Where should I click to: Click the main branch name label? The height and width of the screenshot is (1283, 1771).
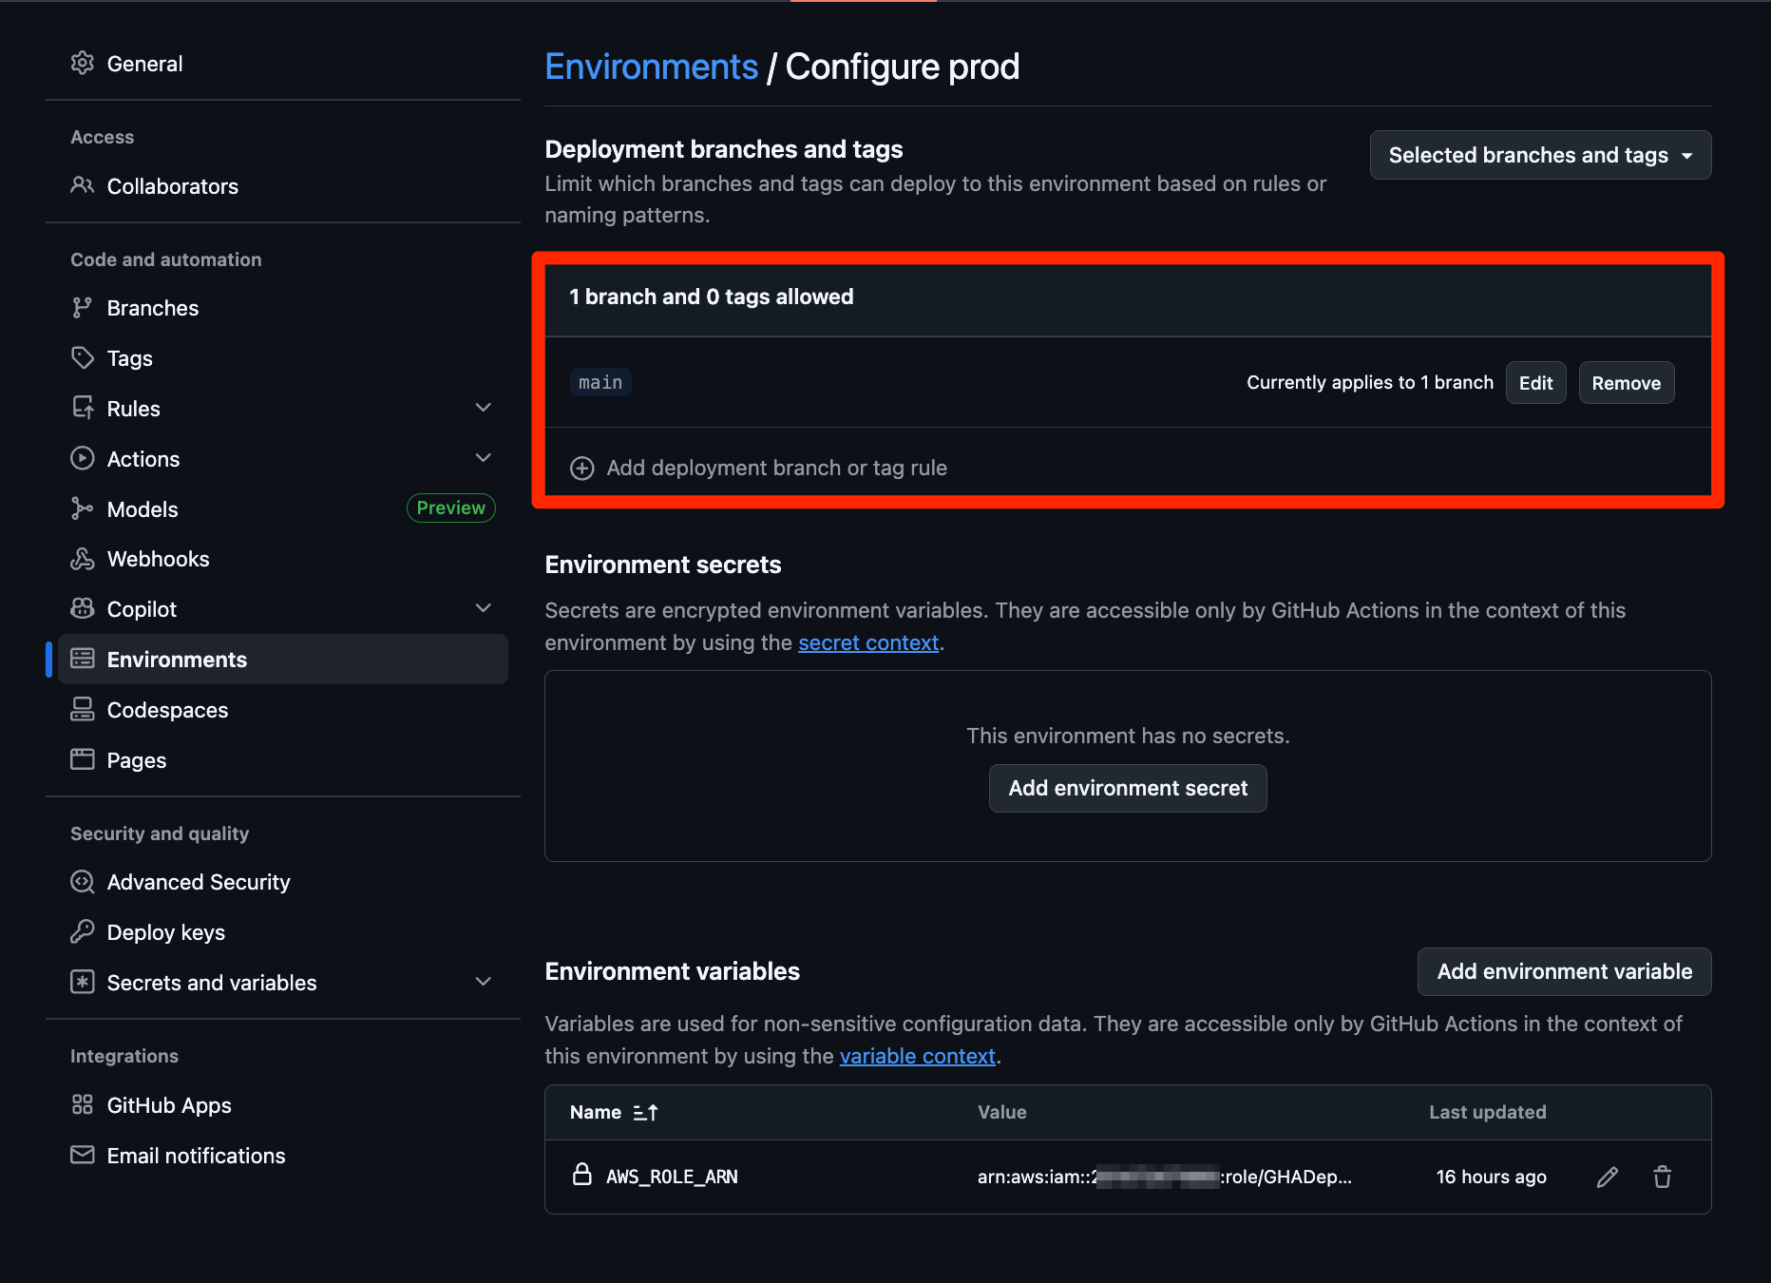tap(600, 383)
